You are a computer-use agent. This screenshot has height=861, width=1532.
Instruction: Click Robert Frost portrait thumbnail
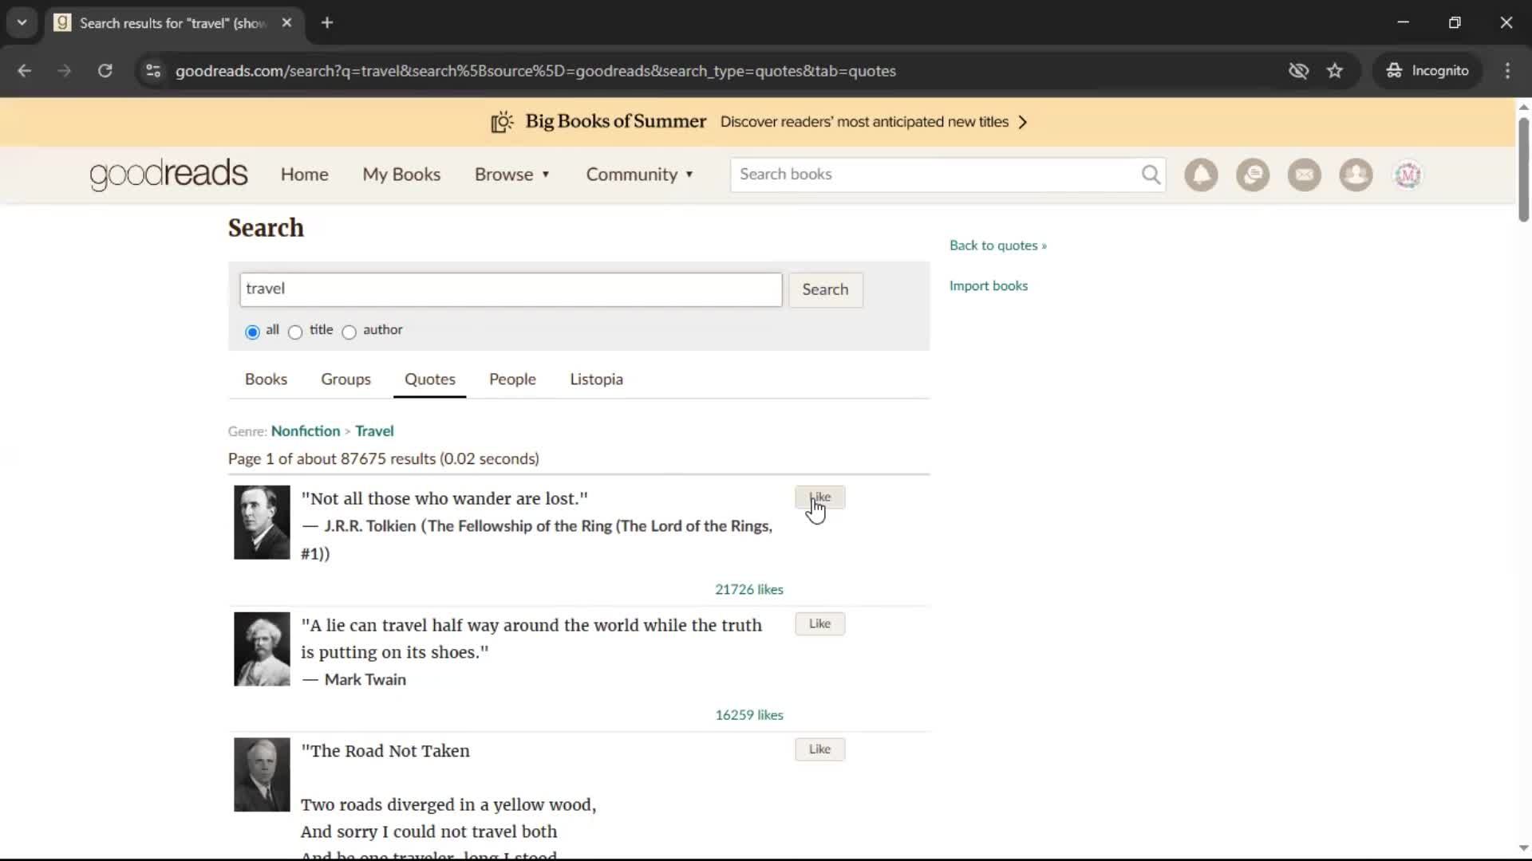tap(262, 775)
